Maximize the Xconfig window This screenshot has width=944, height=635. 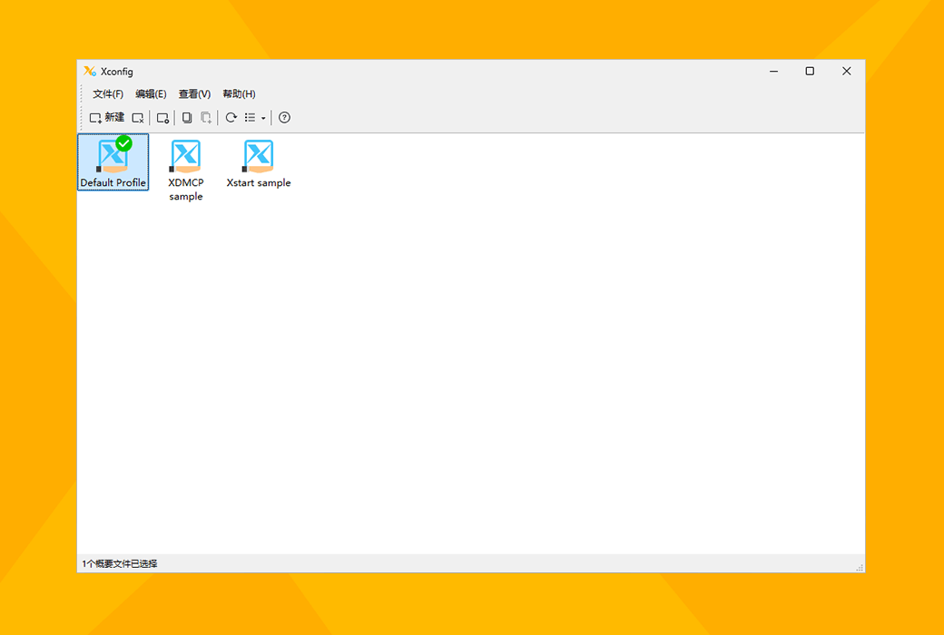(x=810, y=71)
